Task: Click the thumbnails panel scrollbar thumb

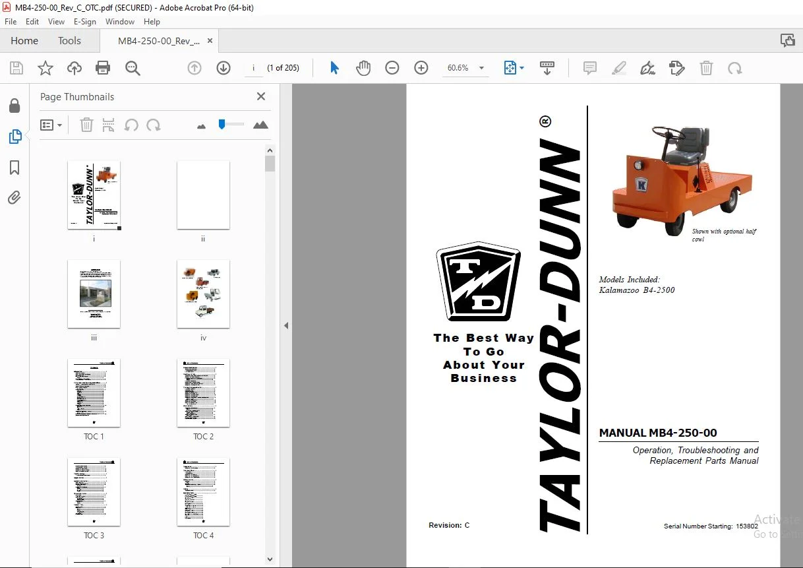Action: [x=270, y=164]
